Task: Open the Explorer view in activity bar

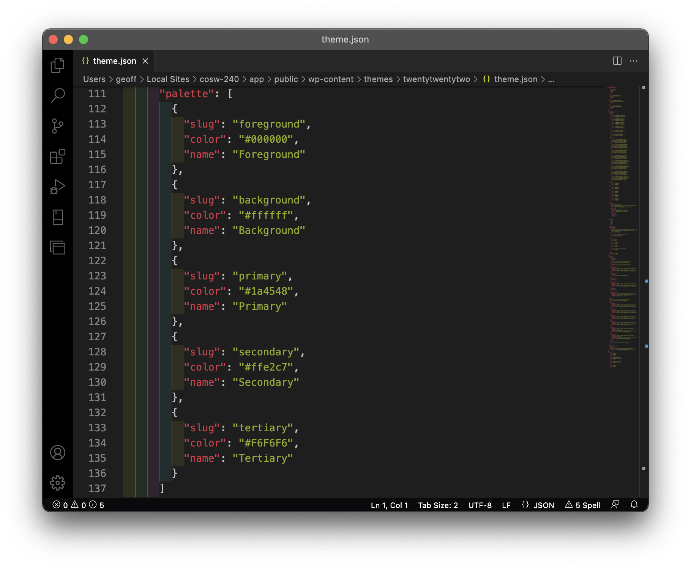Action: (58, 65)
